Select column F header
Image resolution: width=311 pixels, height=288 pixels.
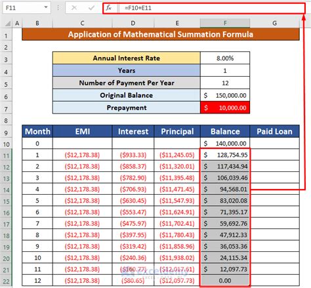pos(225,23)
